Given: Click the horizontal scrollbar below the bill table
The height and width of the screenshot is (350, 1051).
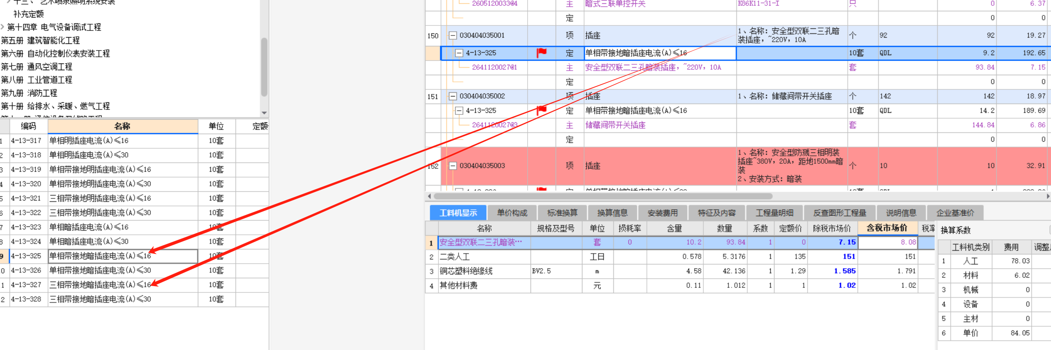Looking at the screenshot, I should tap(603, 196).
